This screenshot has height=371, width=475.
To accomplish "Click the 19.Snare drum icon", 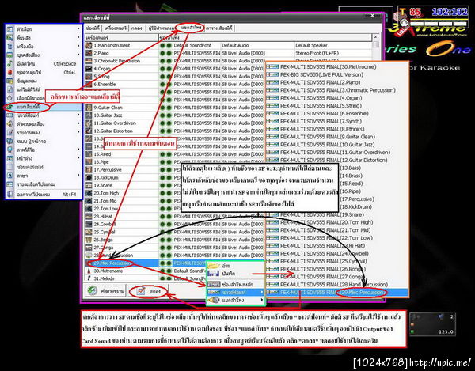I will (89, 185).
